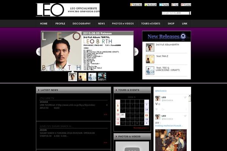Viewport: 227px width, 151px height.
Task: Click LEO avatar on first tweet
Action: click(x=158, y=99)
